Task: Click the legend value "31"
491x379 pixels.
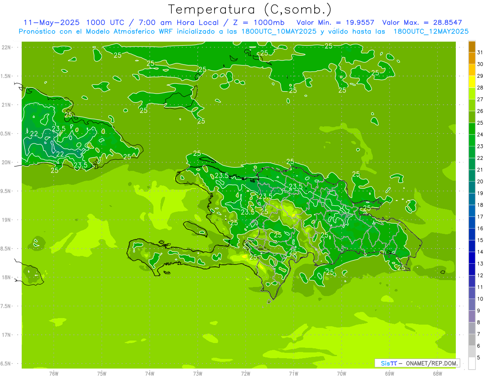Action: click(x=480, y=52)
